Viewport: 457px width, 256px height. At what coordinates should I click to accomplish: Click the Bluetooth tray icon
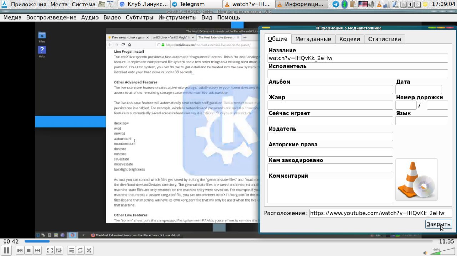[345, 4]
